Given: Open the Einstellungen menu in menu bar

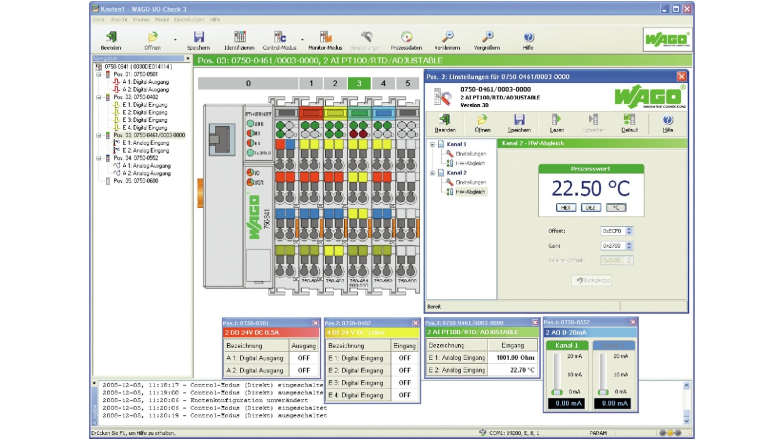Looking at the screenshot, I should 189,19.
